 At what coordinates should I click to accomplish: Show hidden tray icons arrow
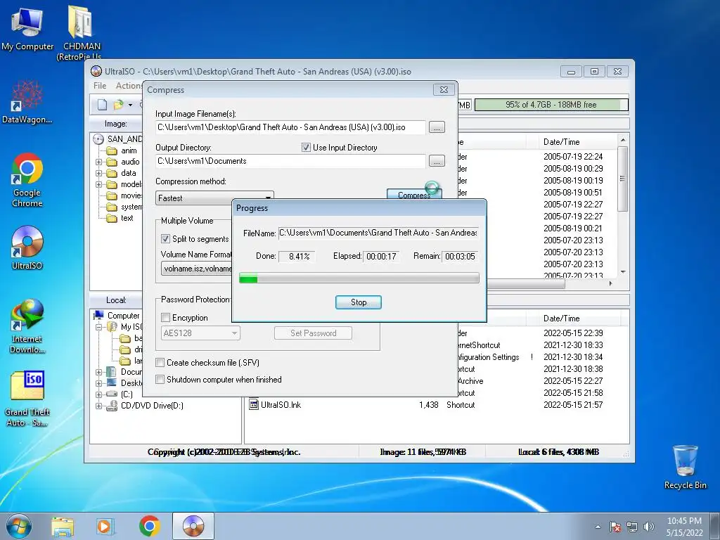(x=598, y=527)
